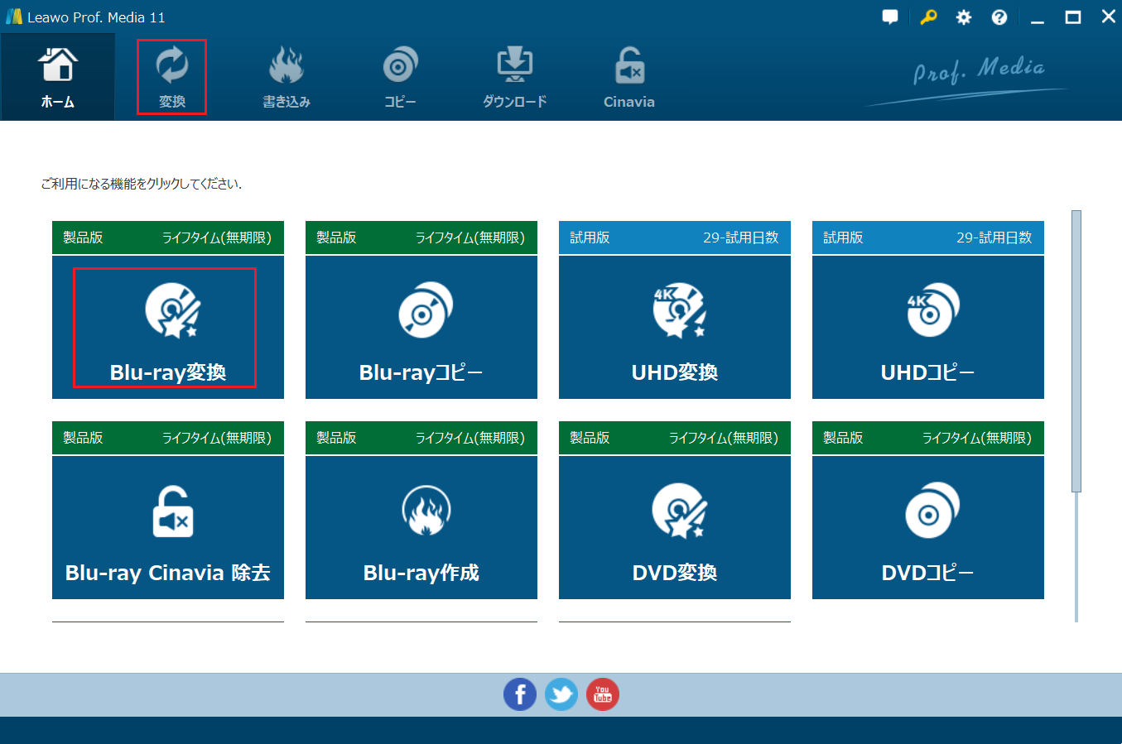Launch the Blu-rayコピー tool
Screen dimensions: 1122x744
tap(421, 327)
